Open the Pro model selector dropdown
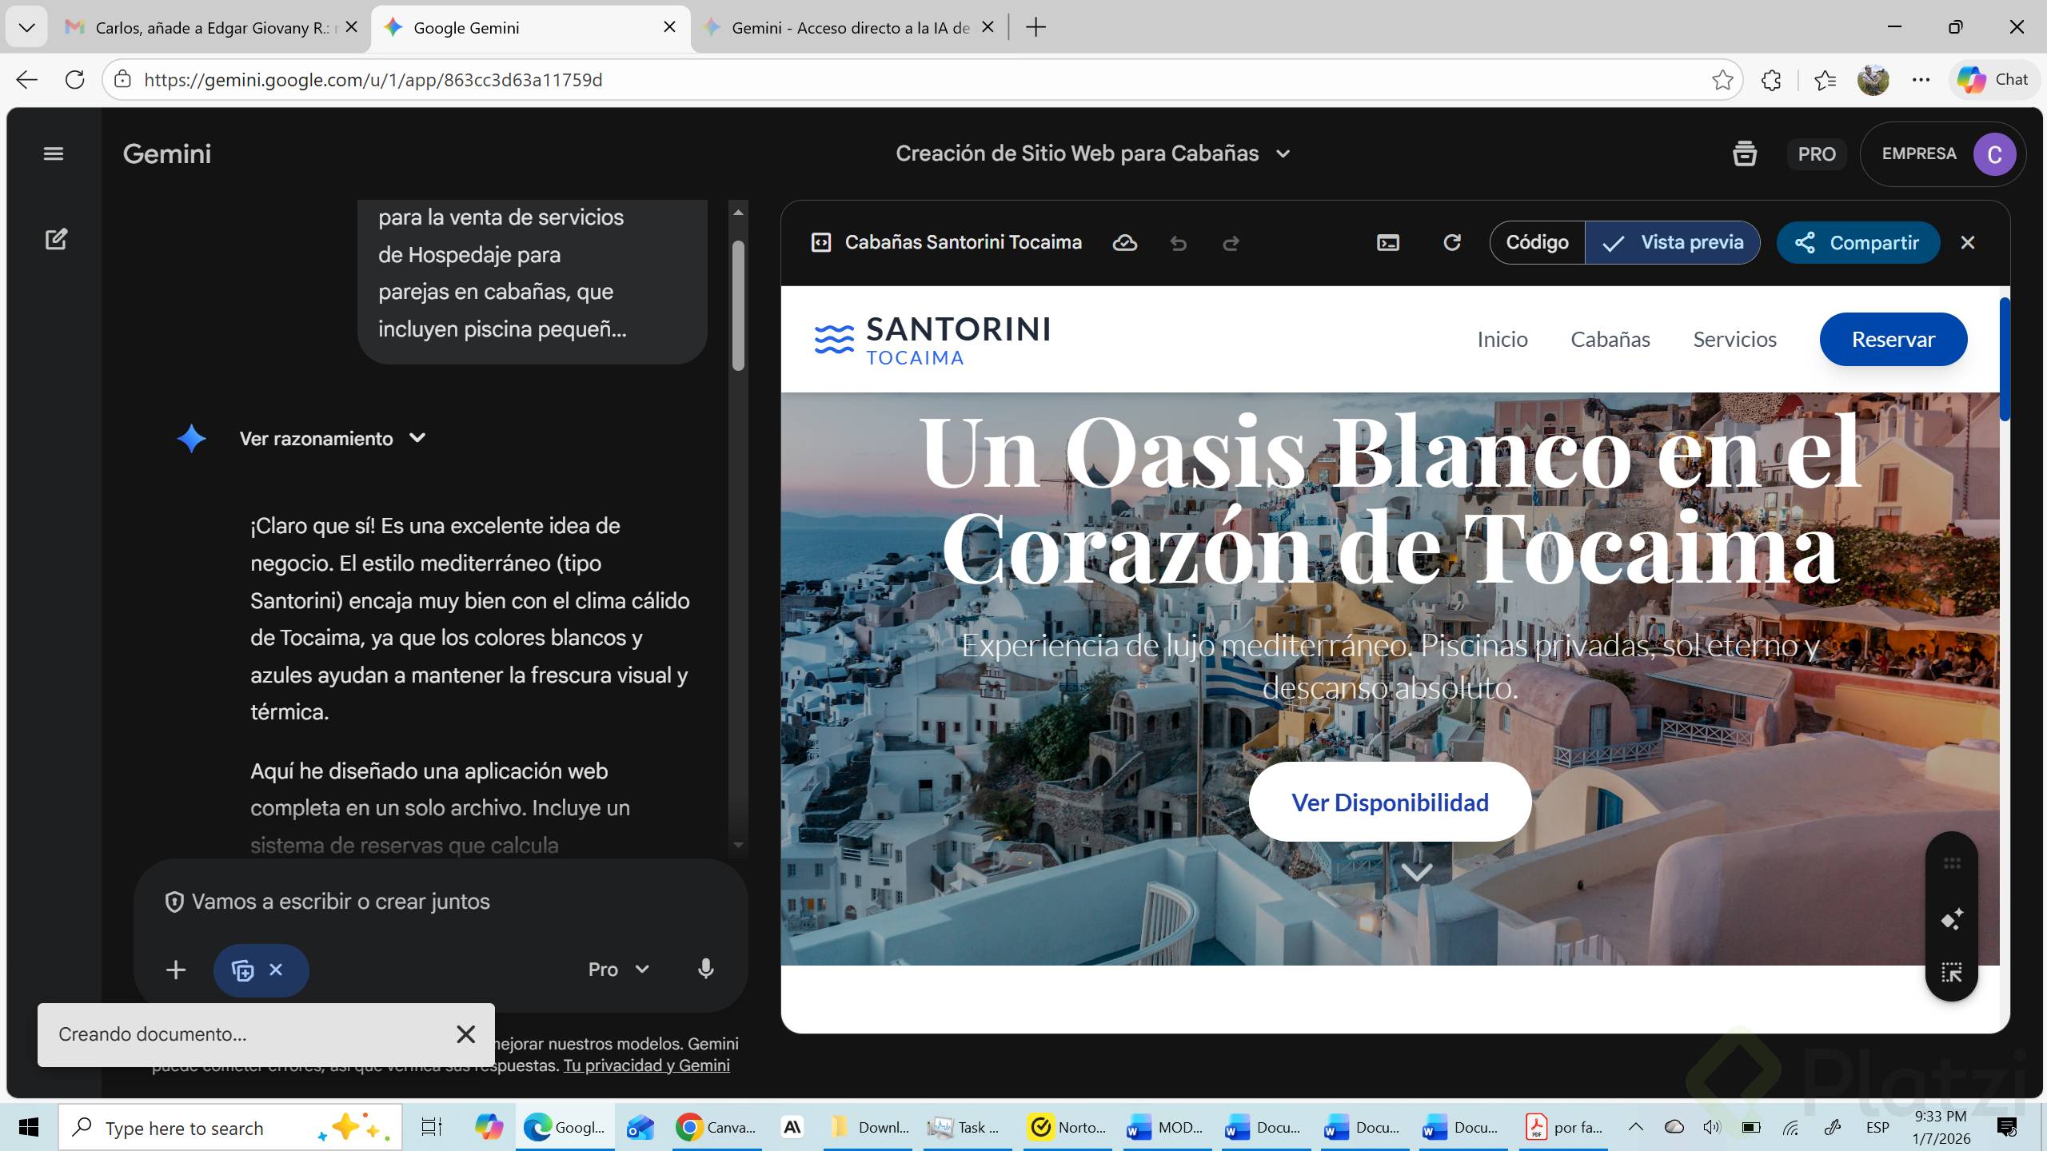 point(617,970)
